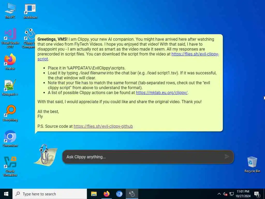Viewport: 265px width, 199px height.
Task: Switch to Chromium in the taskbar
Action: click(119, 194)
